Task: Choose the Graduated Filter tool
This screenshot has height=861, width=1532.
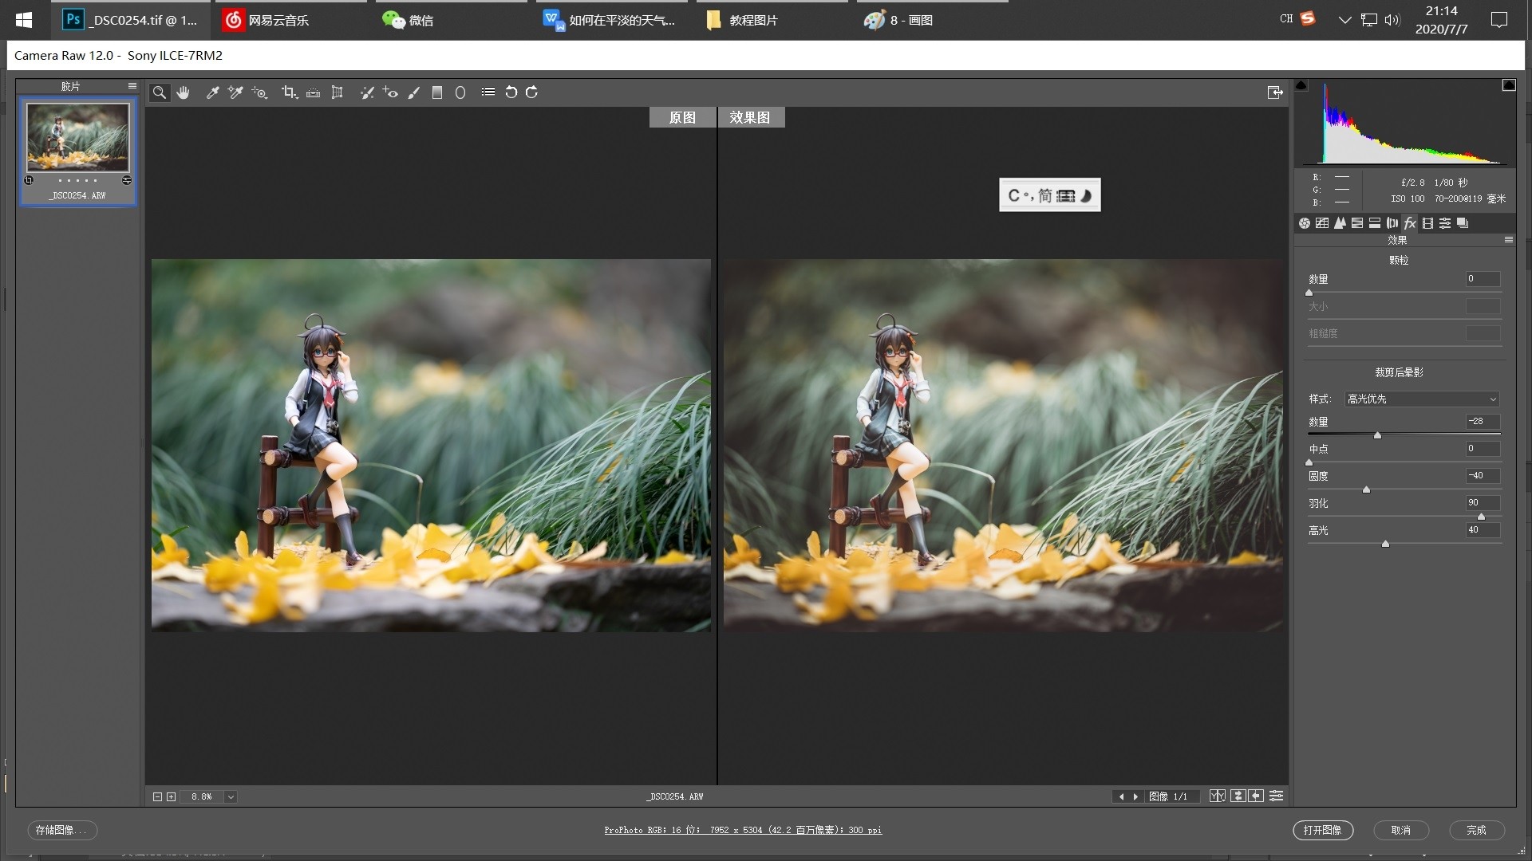Action: (437, 92)
